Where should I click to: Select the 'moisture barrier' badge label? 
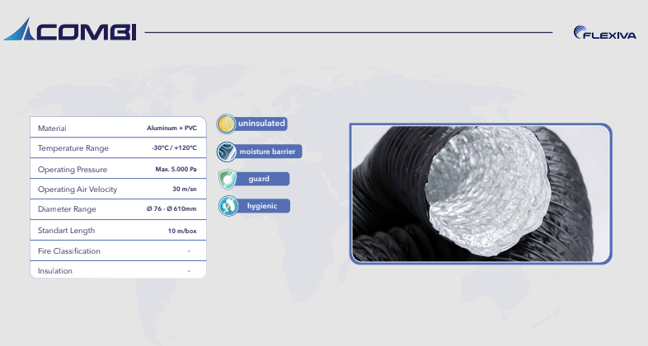click(x=267, y=152)
